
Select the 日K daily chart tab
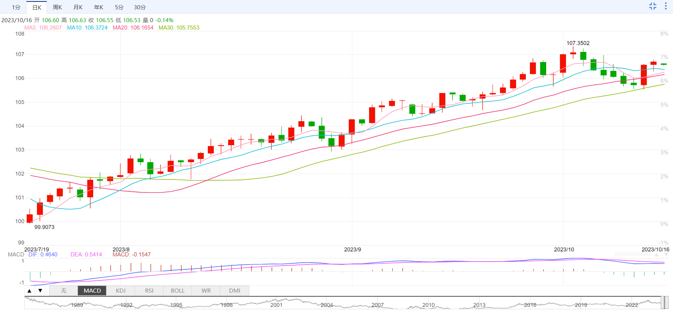(37, 7)
